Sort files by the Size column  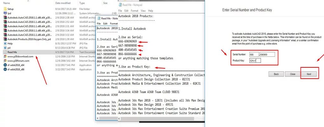[105, 3]
